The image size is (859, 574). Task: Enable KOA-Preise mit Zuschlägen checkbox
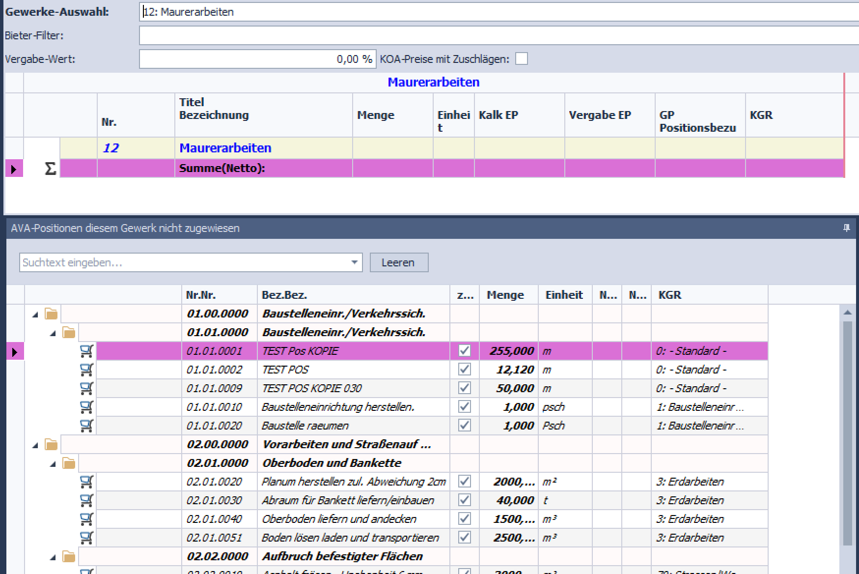(x=522, y=59)
